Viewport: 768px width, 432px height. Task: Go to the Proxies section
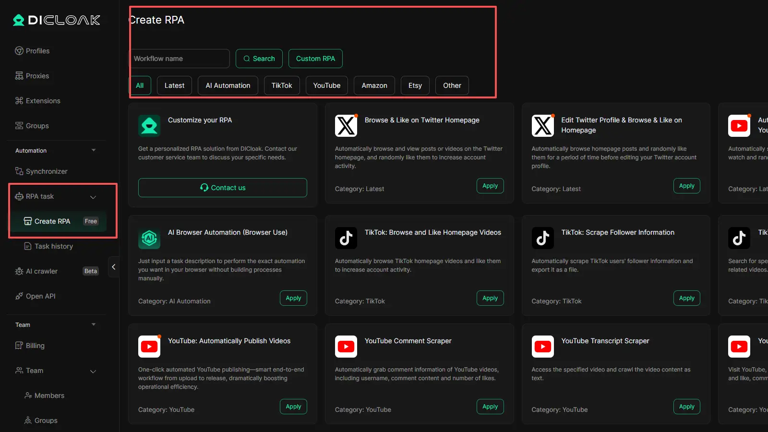tap(37, 76)
